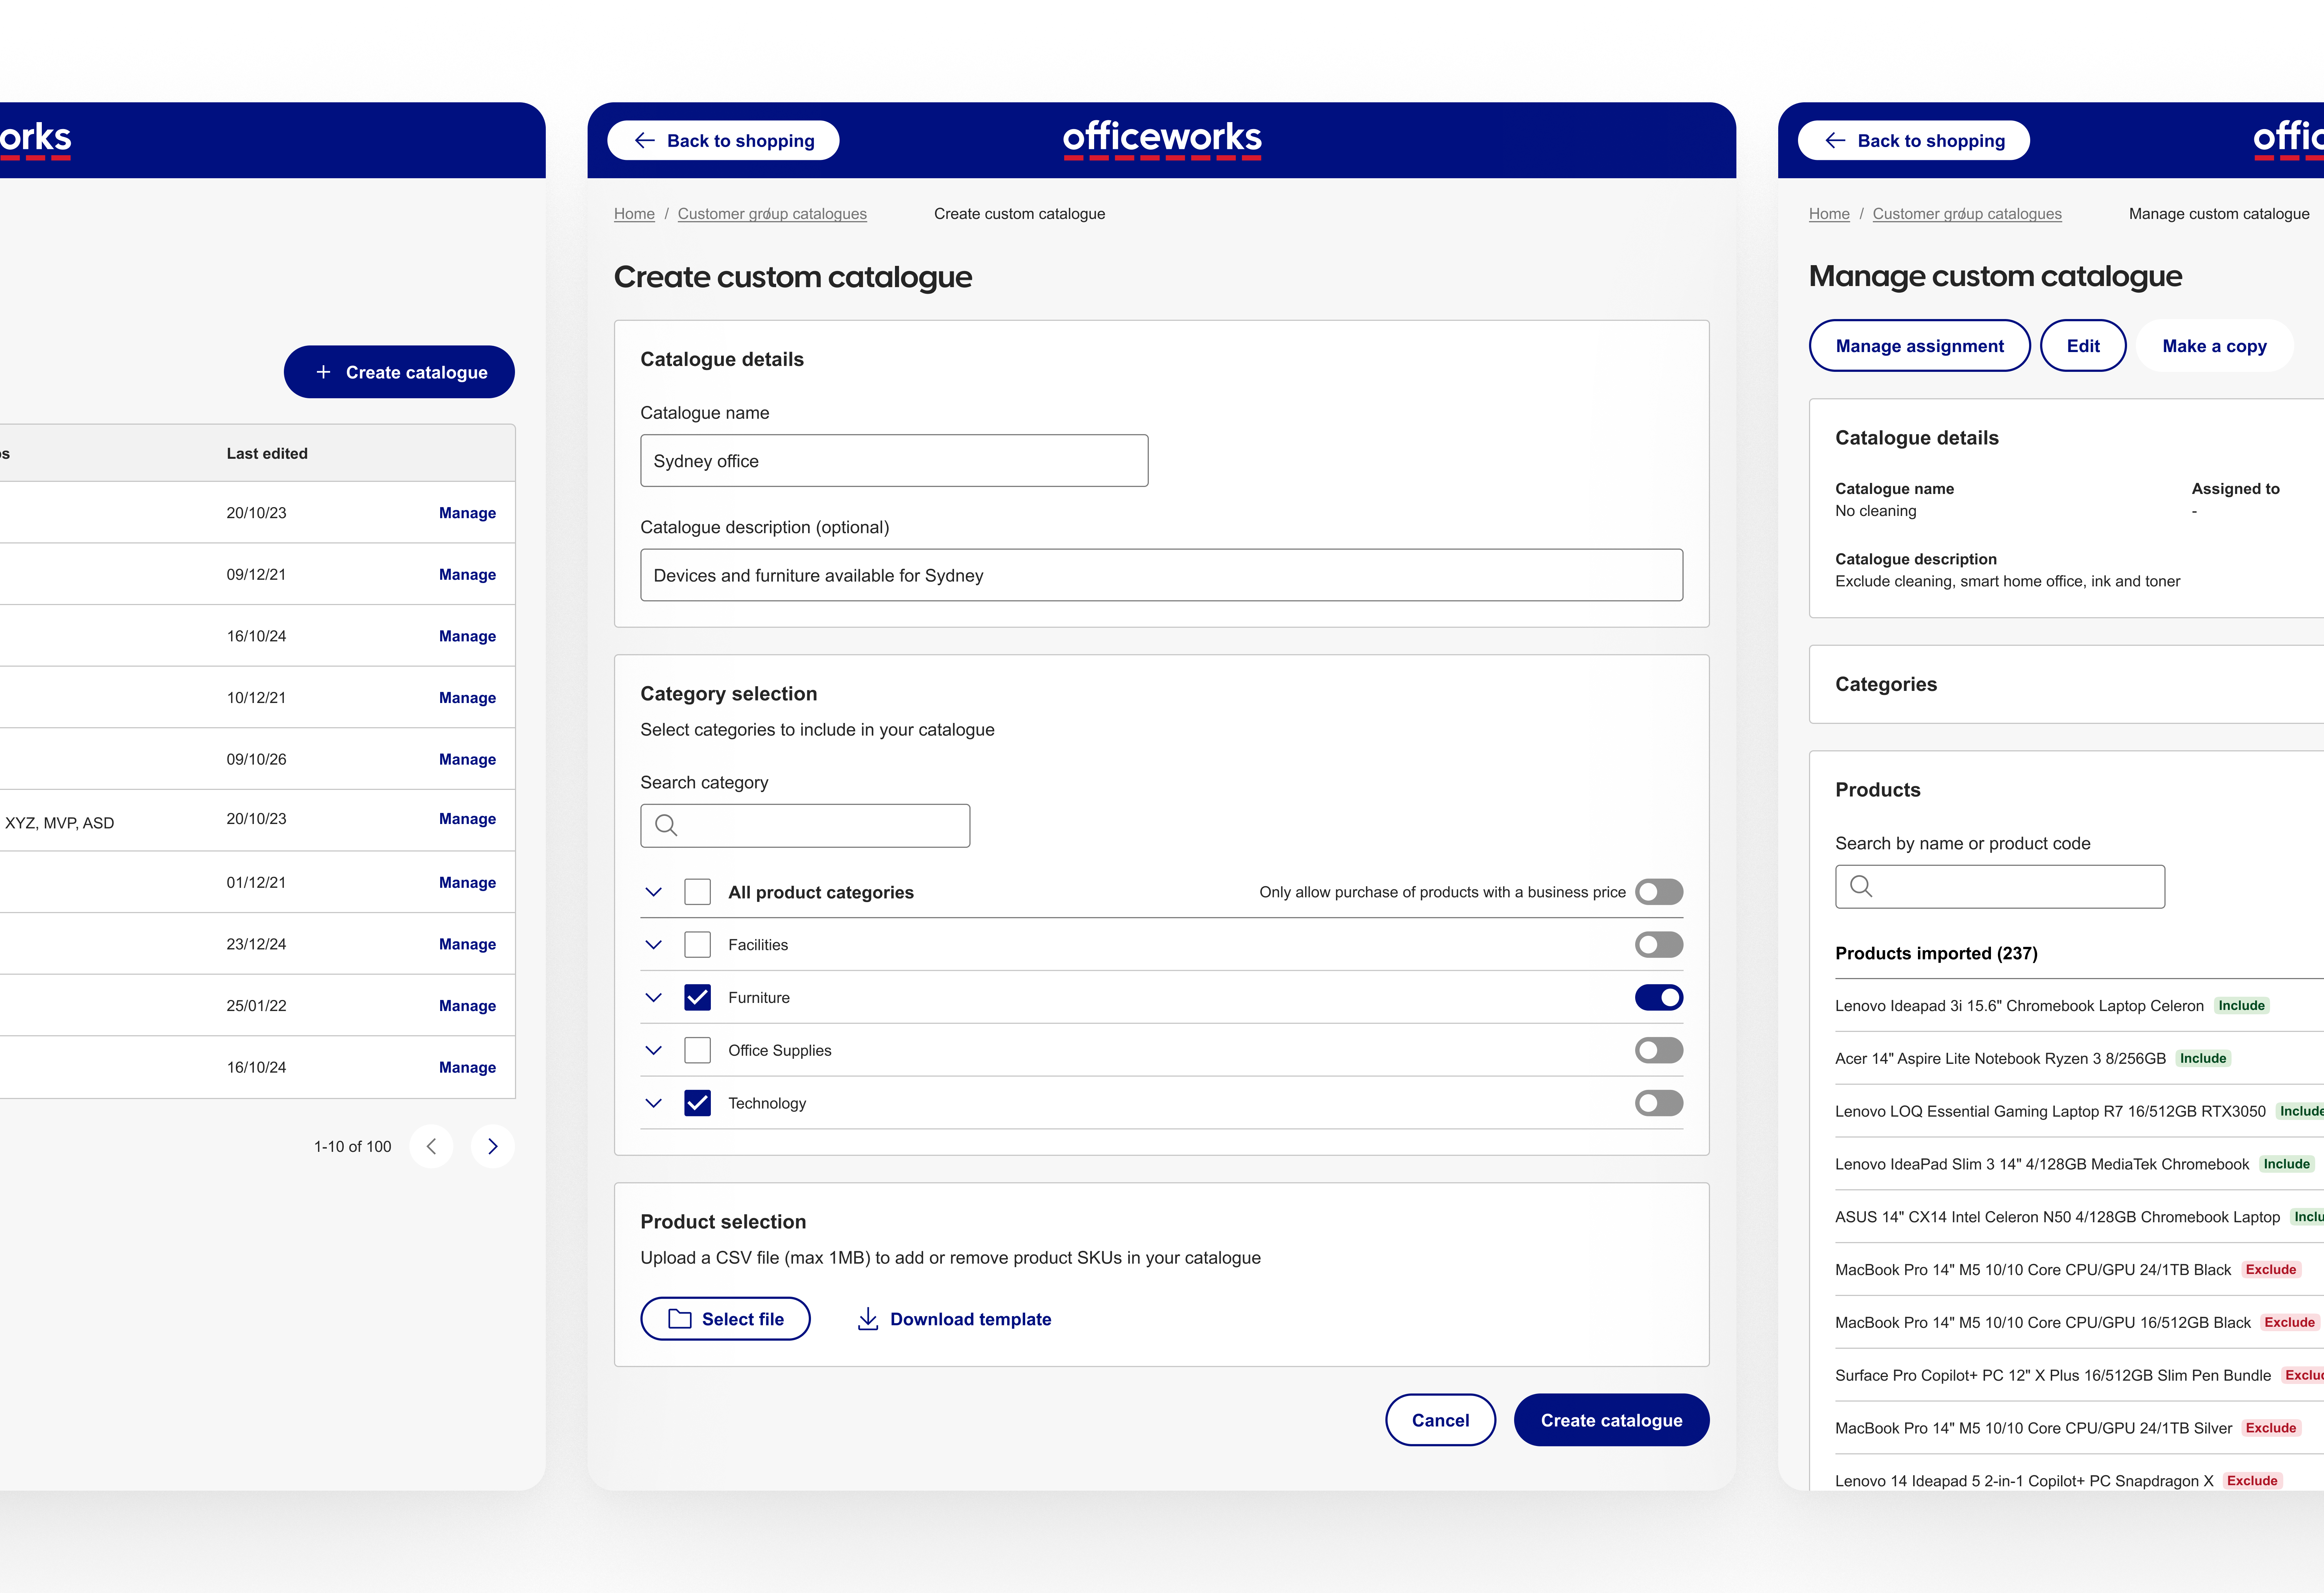Viewport: 2324px width, 1593px height.
Task: Click the search magnifier in Search category field
Action: point(666,825)
